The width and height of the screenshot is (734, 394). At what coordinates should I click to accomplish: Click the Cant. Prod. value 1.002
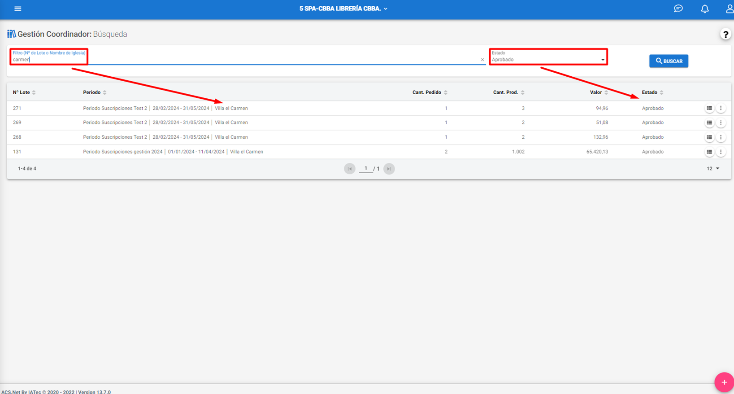518,152
